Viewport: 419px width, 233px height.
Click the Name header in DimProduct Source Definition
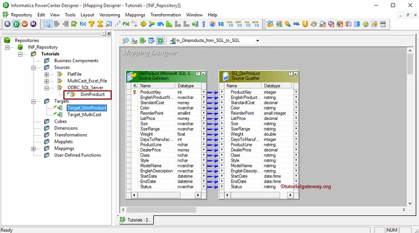pyautogui.click(x=157, y=85)
